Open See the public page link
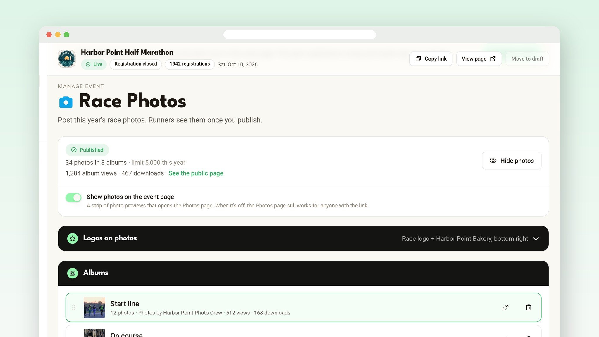The height and width of the screenshot is (337, 599). click(x=196, y=173)
